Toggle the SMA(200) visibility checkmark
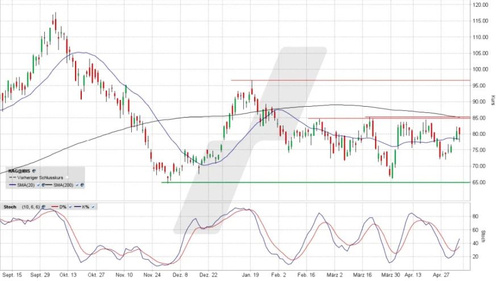The image size is (500, 281). pos(77,185)
